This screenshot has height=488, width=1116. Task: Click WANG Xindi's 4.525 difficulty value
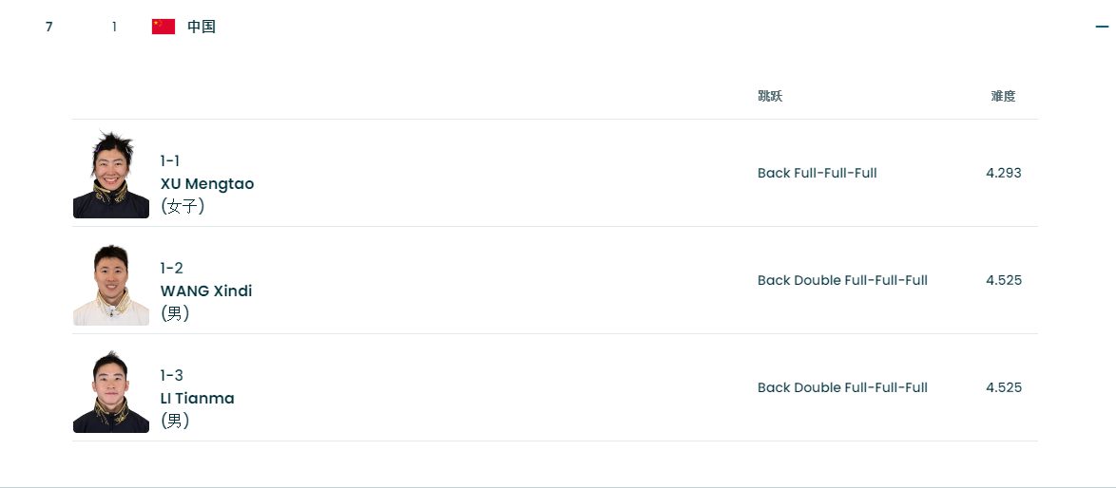1004,280
